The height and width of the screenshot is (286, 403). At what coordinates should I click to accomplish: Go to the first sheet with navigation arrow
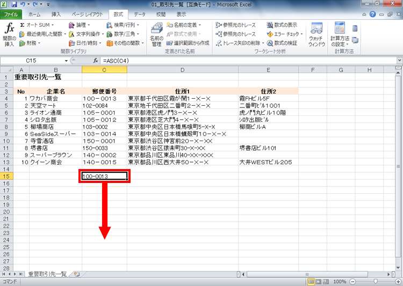4,274
